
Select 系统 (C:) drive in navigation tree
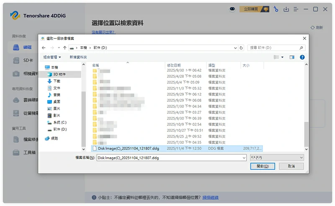point(57,122)
